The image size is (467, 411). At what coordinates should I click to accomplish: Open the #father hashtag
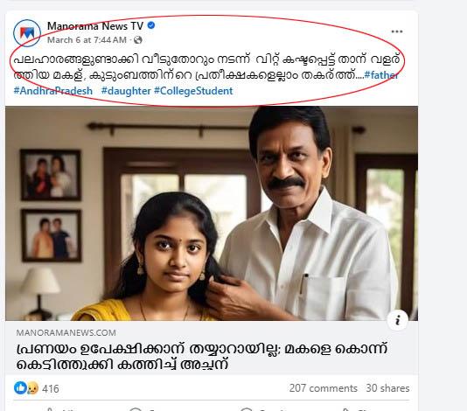click(x=381, y=75)
